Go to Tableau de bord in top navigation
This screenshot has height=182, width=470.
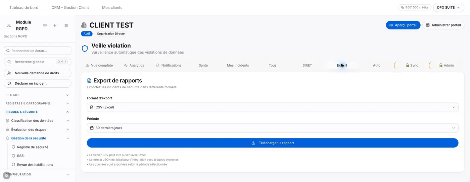pos(24,7)
